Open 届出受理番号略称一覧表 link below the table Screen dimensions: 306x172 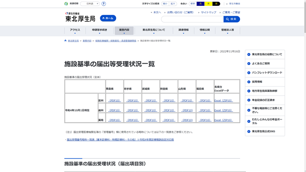tap(120, 140)
